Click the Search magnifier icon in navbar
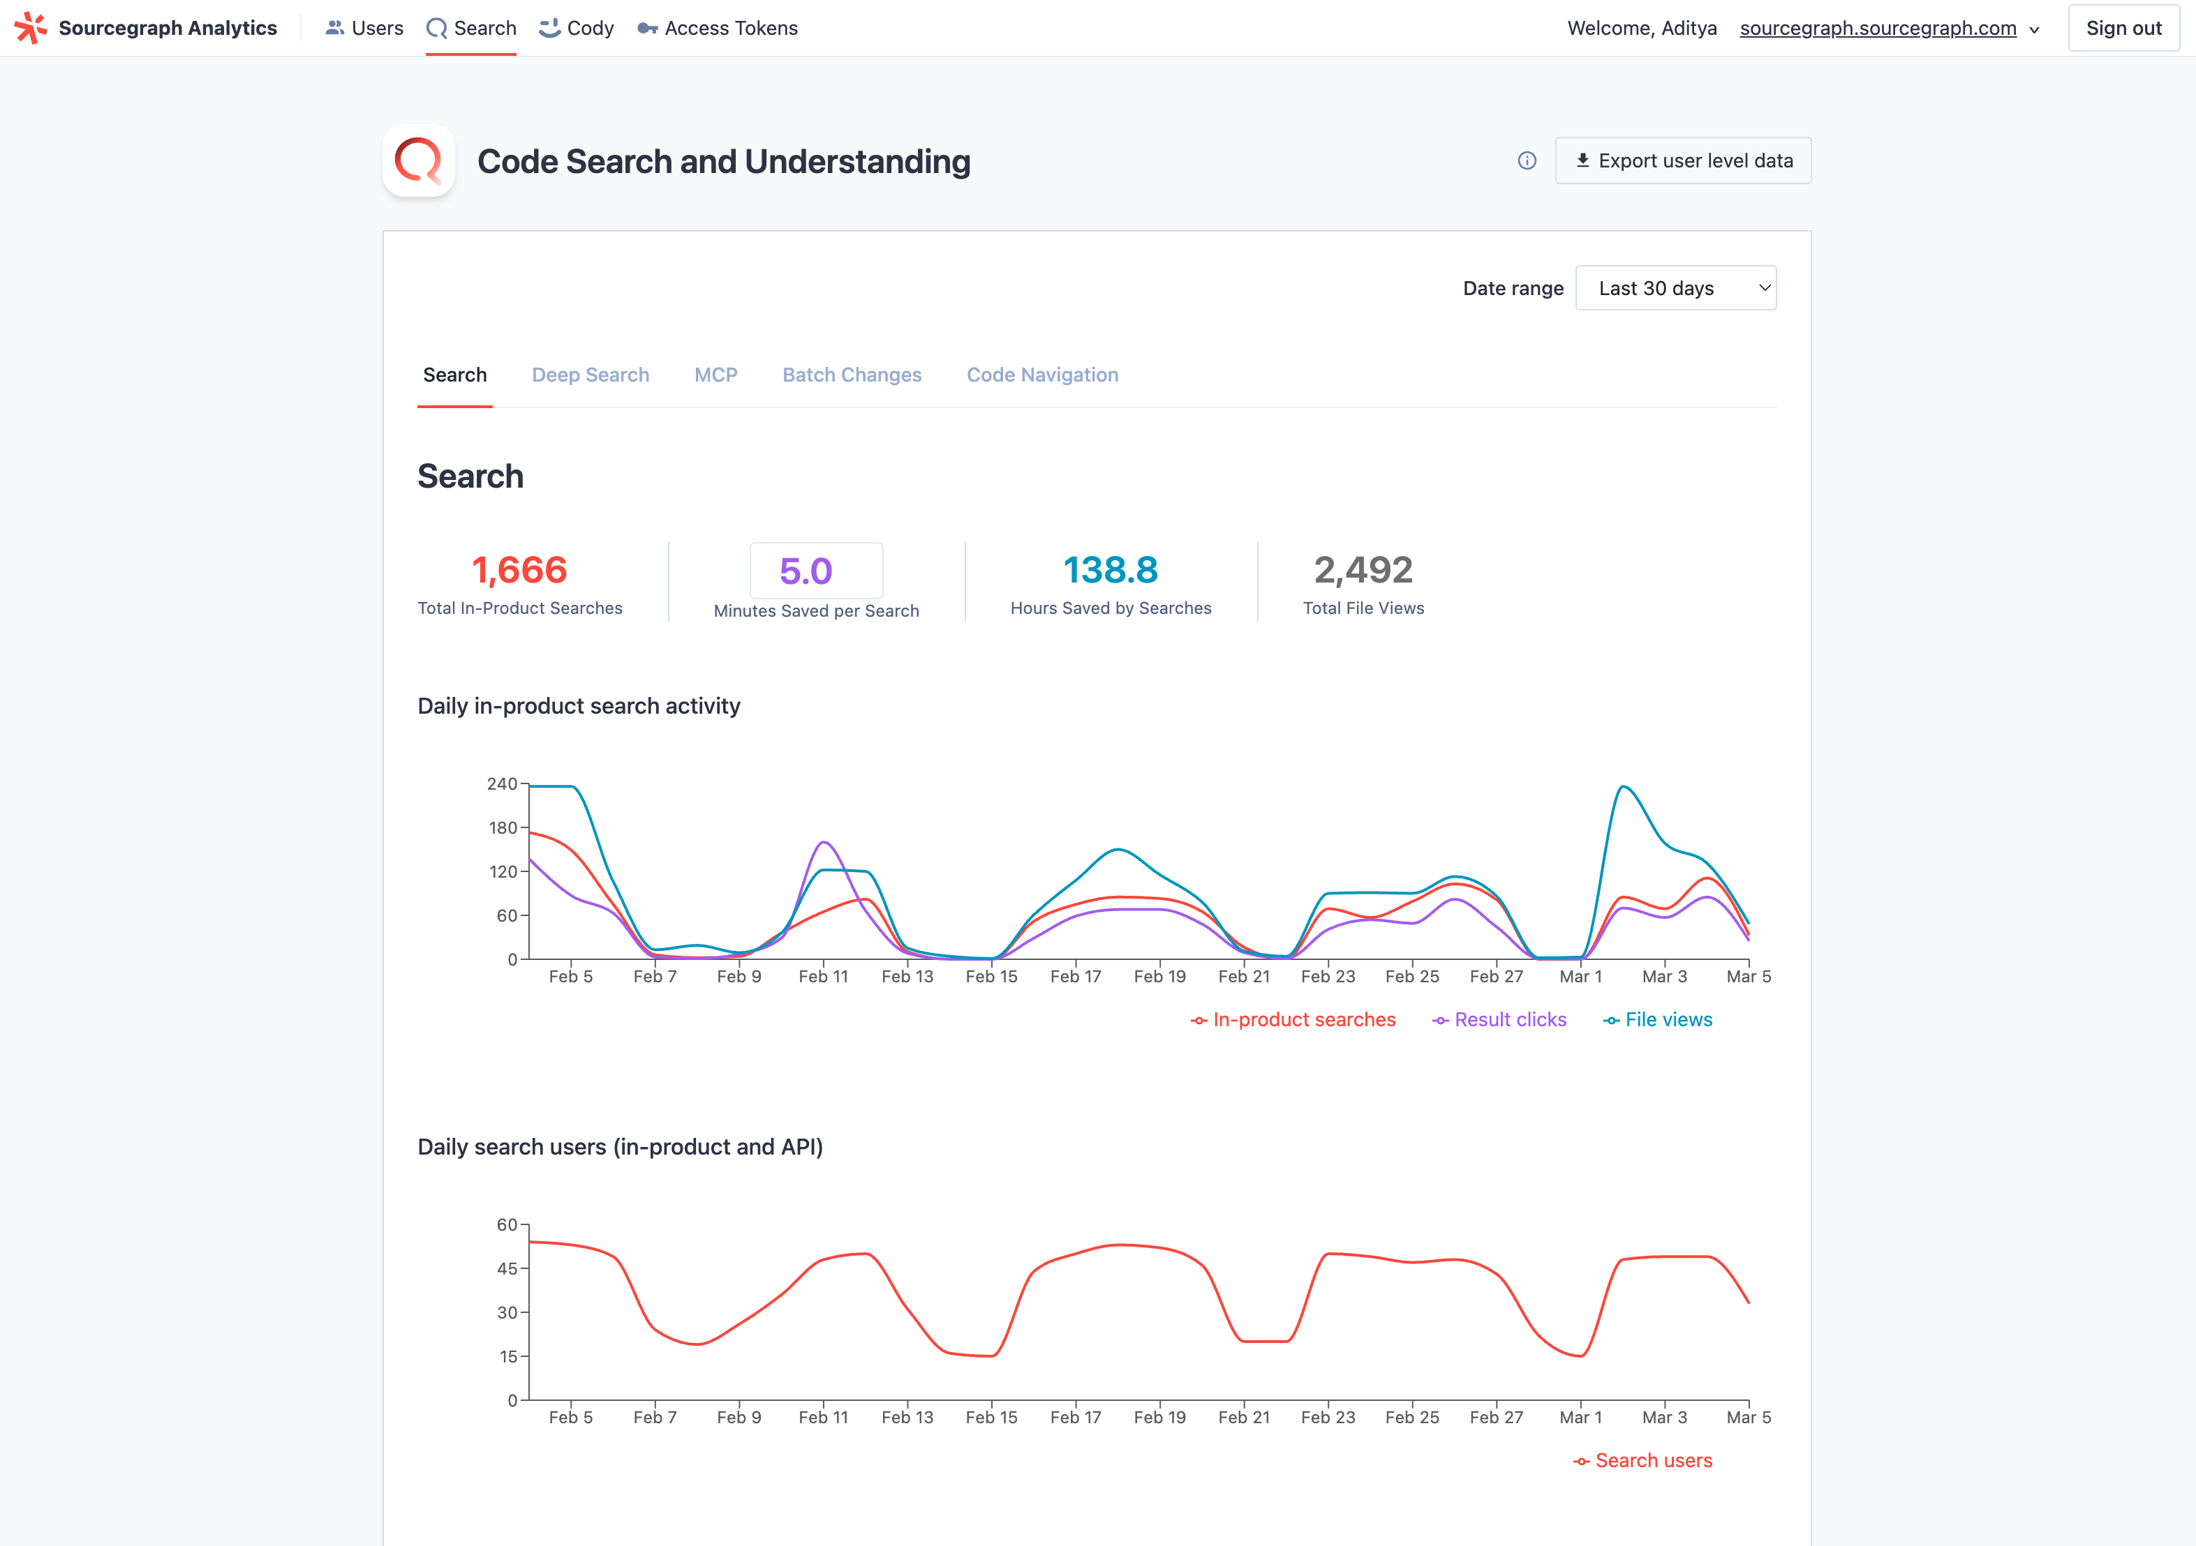 point(437,28)
